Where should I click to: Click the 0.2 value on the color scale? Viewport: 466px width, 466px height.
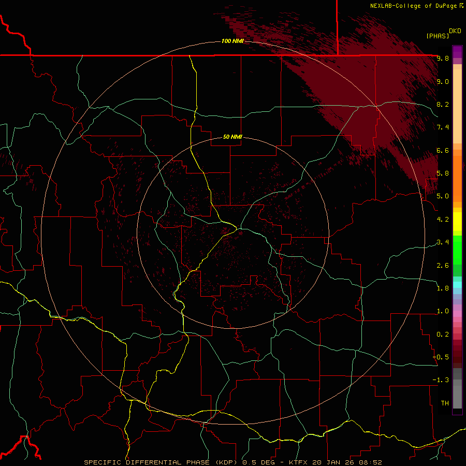click(443, 334)
